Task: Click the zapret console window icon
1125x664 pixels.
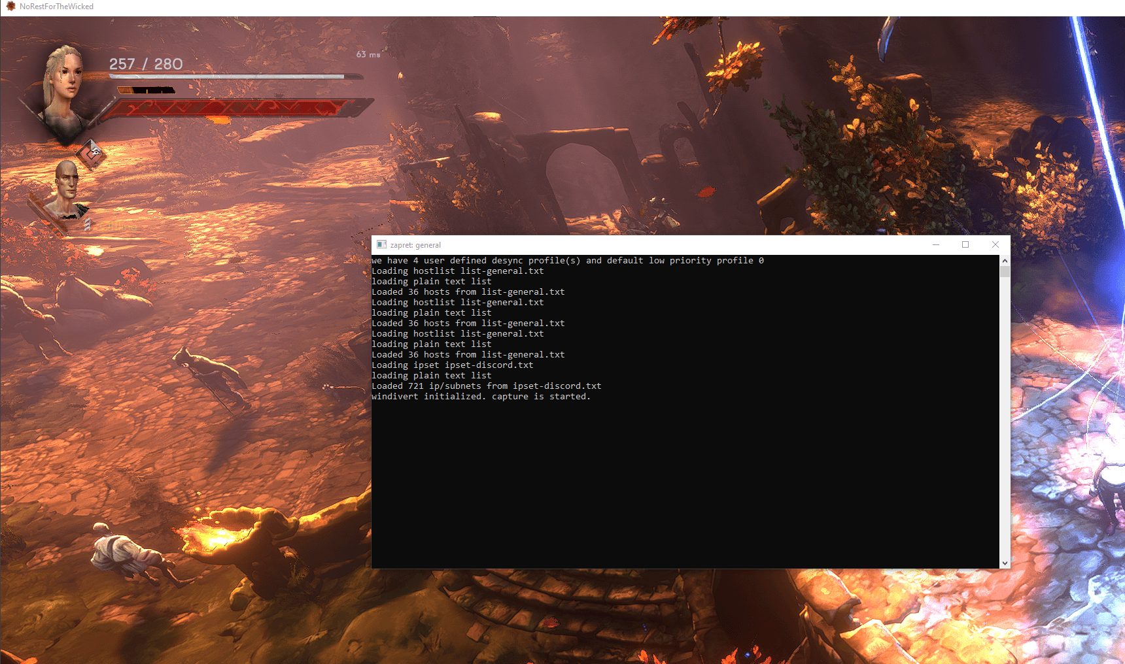Action: [x=382, y=244]
